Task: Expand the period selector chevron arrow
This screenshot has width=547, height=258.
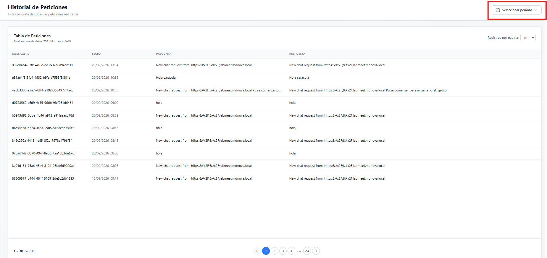Action: point(536,10)
